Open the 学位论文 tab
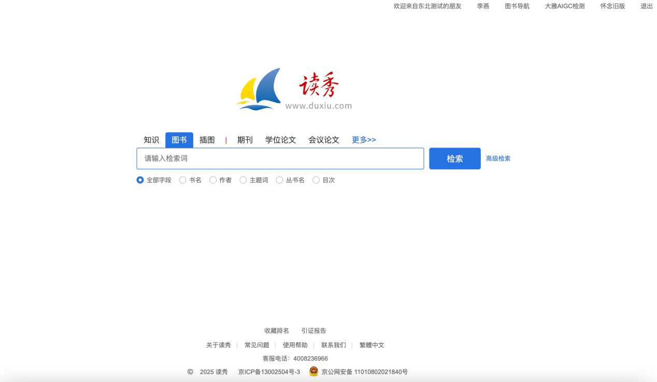Viewport: 657px width, 382px height. click(280, 140)
